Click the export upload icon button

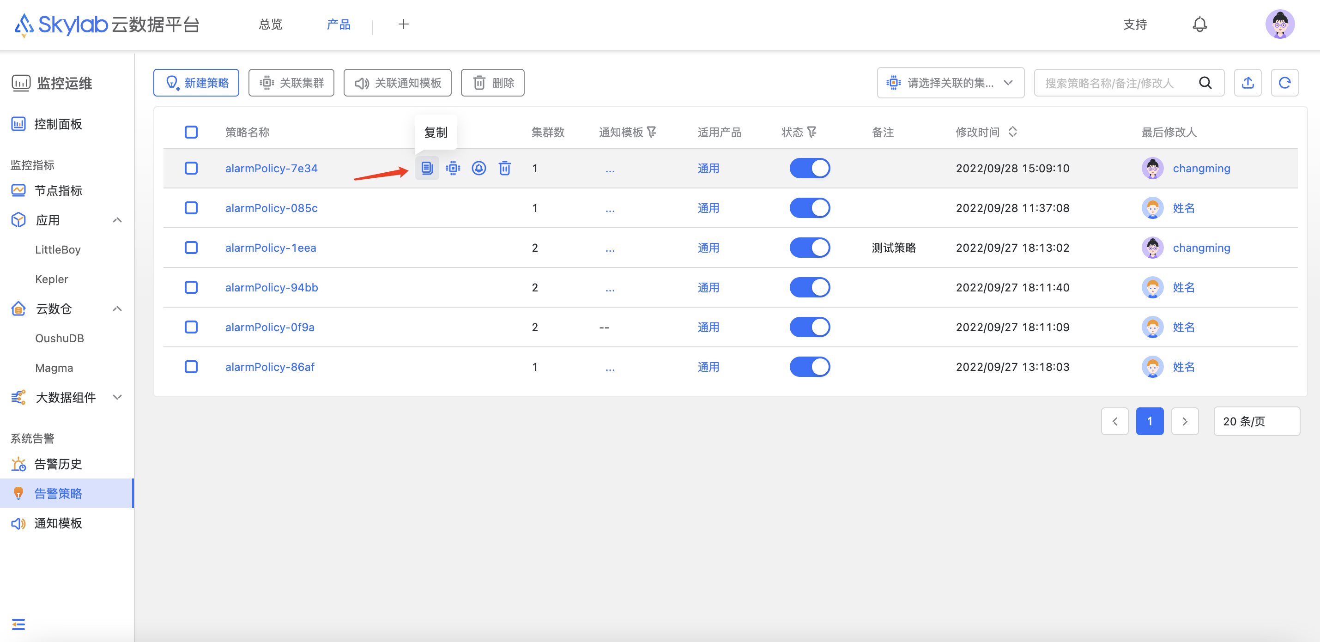click(x=1247, y=83)
